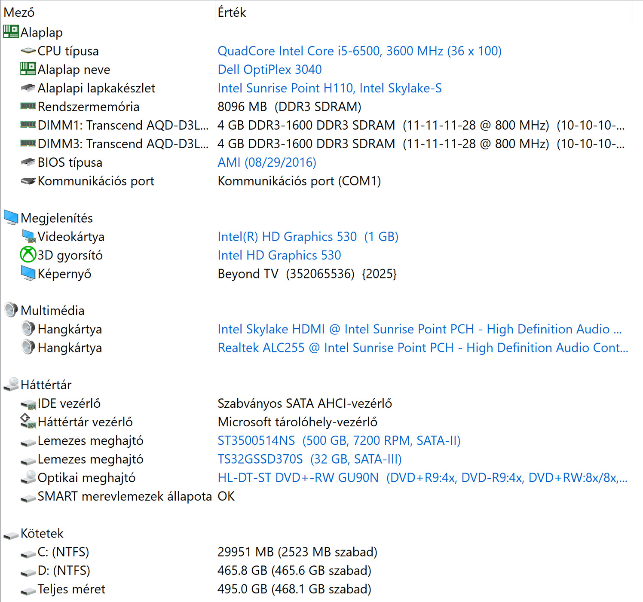
Task: Click the C: (NTFS) volume icon
Action: (28, 553)
